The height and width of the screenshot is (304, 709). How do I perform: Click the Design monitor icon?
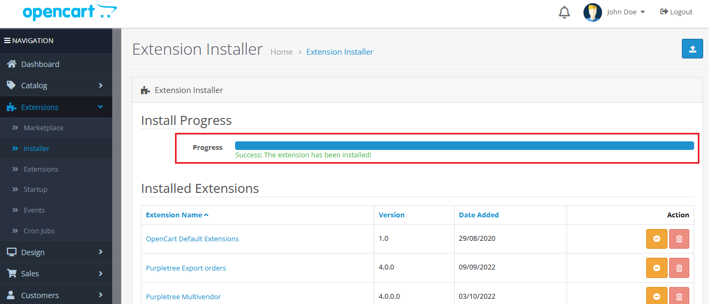[11, 252]
